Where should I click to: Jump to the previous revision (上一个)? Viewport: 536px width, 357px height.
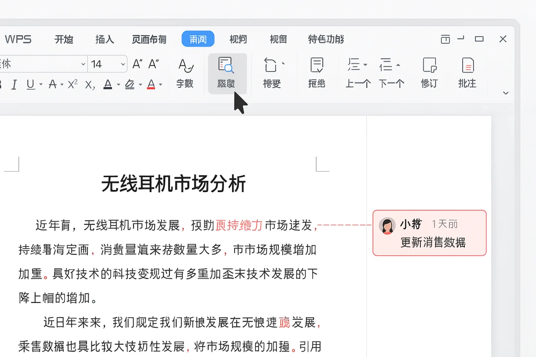pos(357,73)
